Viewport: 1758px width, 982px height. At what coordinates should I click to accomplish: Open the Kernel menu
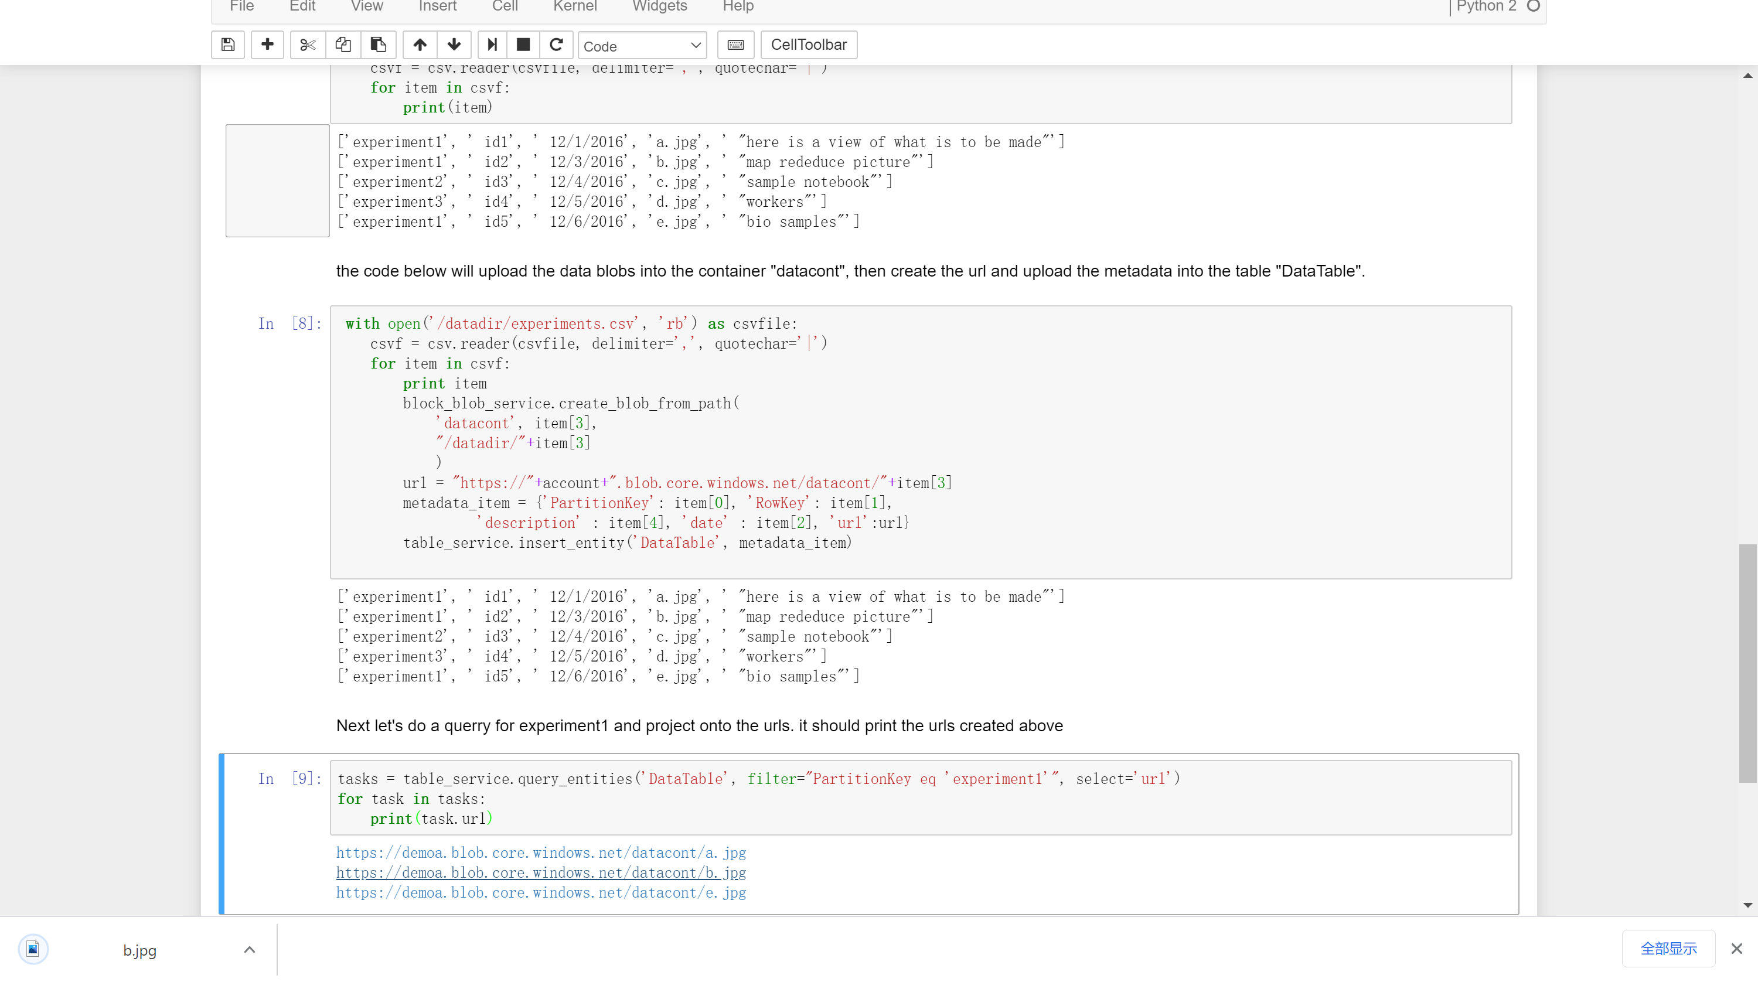[x=575, y=6]
